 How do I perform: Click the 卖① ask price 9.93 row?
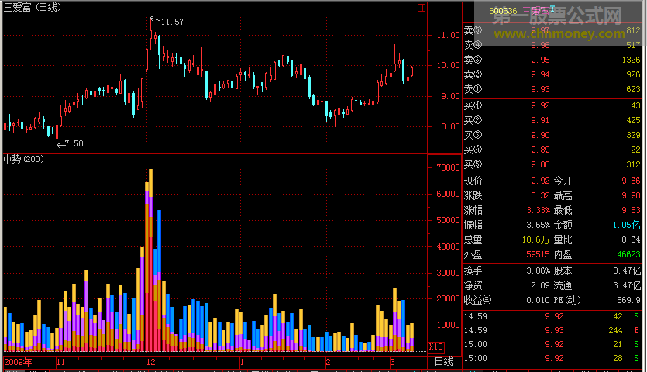pos(553,90)
